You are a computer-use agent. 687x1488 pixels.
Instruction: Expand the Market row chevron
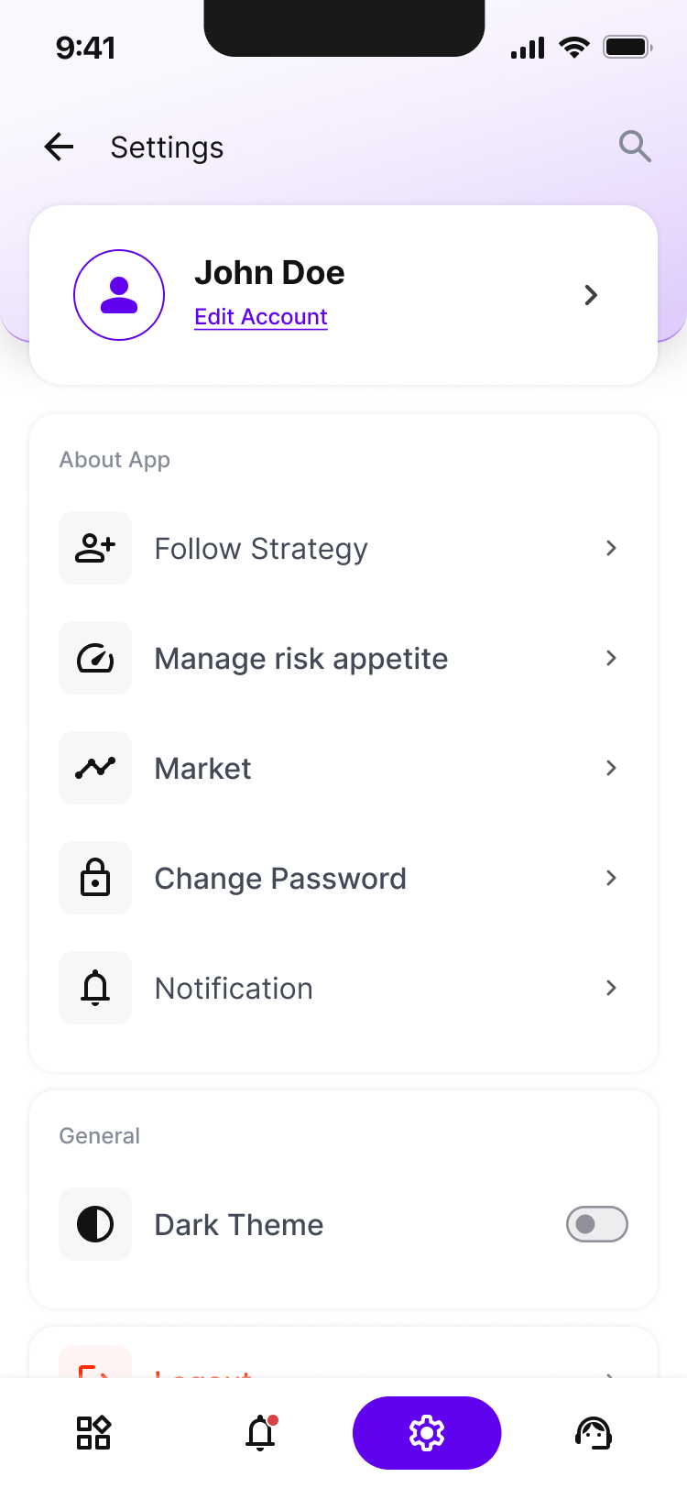(x=611, y=768)
